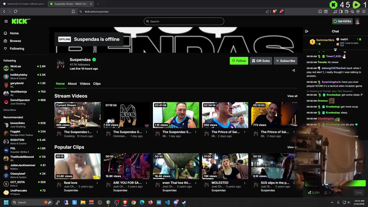Open Following in the left sidebar
This screenshot has height=207, width=368.
pos(17,49)
